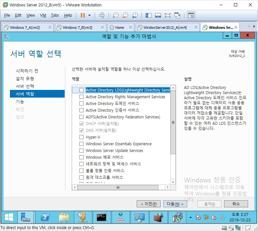Screen dimensions: 258x231
Task: Go to 기능 wizard step
Action: point(20,102)
